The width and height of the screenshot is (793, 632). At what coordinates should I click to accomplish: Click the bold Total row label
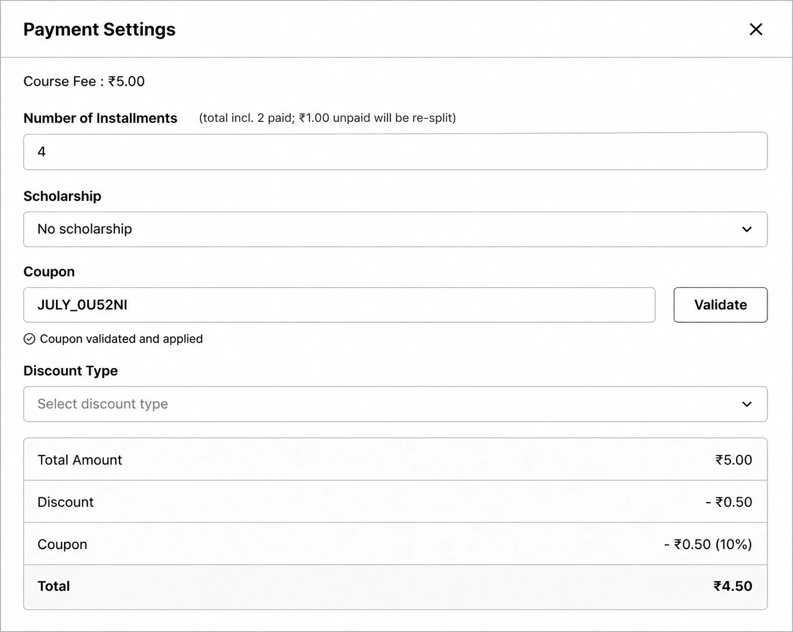(x=54, y=586)
